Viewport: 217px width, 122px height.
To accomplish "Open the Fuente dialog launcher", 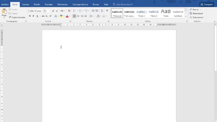I will tap(70, 21).
